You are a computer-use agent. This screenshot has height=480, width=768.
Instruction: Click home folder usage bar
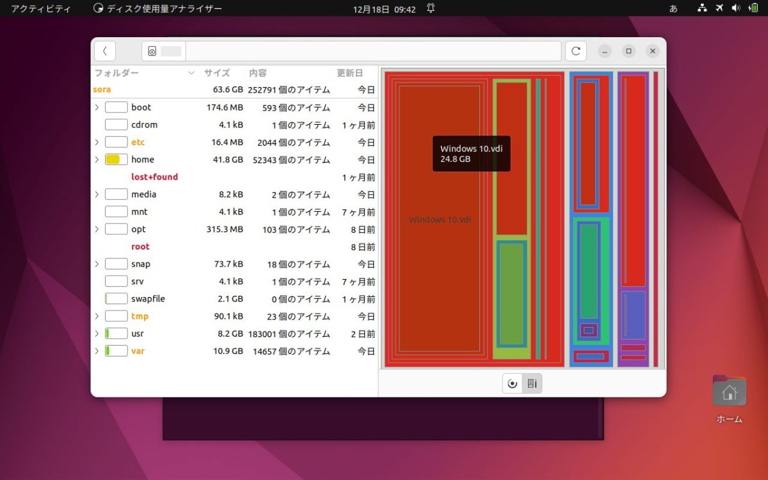116,159
